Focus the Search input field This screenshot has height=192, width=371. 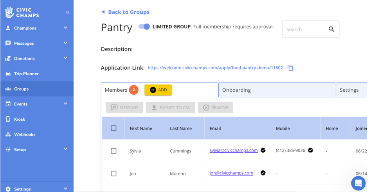pos(303,29)
